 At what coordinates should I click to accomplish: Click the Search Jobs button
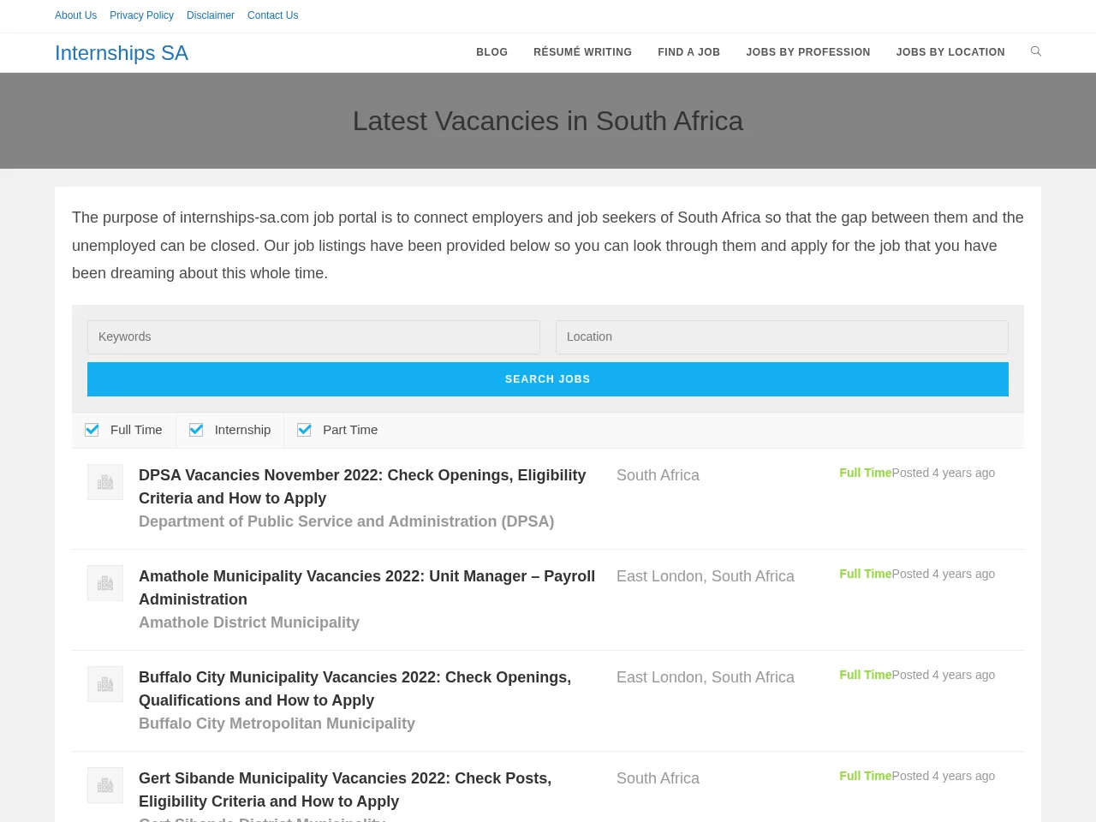pos(548,379)
